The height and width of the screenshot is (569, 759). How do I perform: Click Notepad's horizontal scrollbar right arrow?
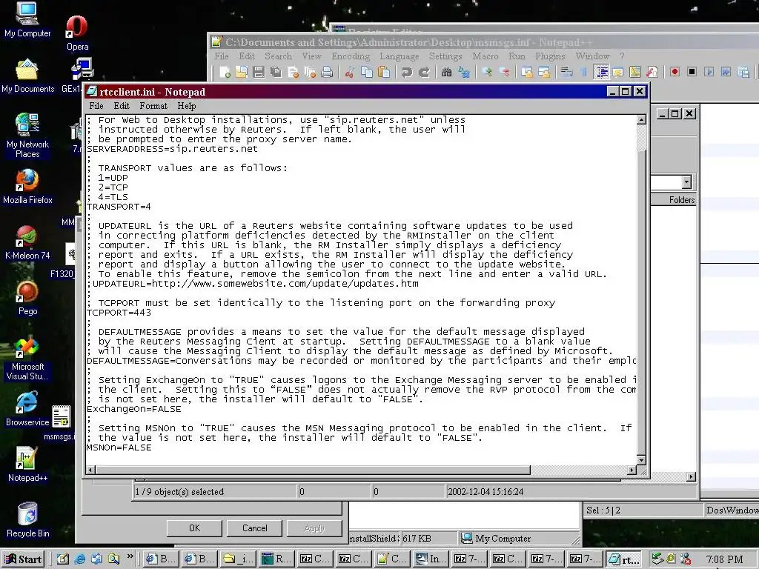[x=632, y=470]
